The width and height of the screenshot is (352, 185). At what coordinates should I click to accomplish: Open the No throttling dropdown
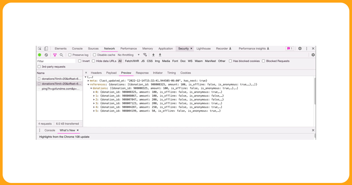(x=127, y=55)
